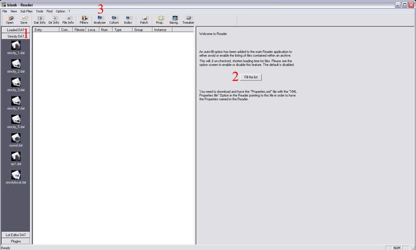Screen dimensions: 416x250
Task: Open the Dir Info tool
Action: pyautogui.click(x=54, y=20)
